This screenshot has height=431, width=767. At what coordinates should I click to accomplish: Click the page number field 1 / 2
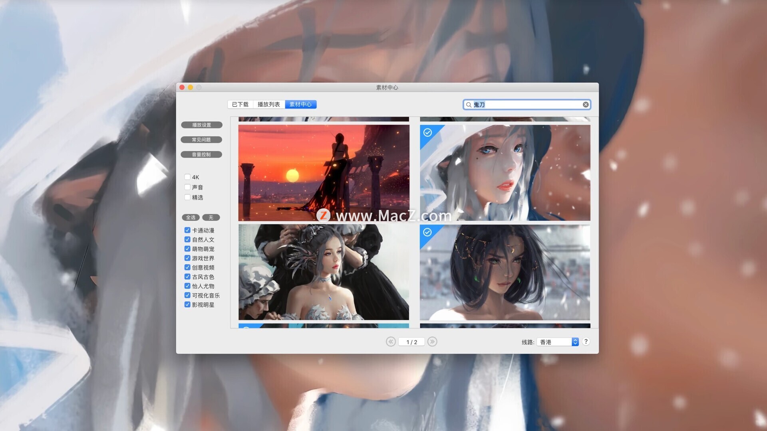411,342
